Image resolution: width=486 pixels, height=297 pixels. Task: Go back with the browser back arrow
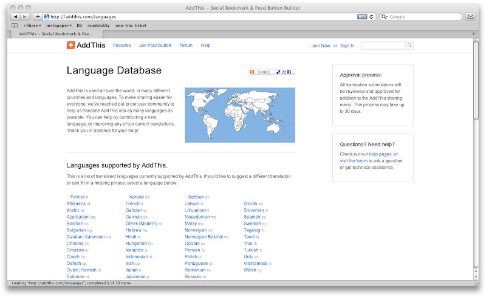point(15,16)
